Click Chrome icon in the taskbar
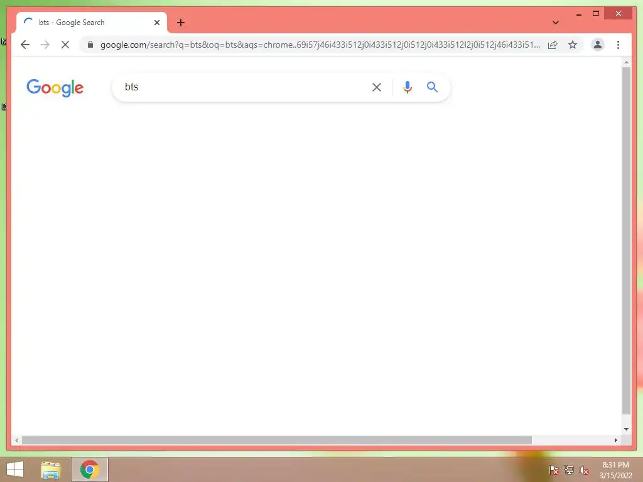This screenshot has height=482, width=643. pyautogui.click(x=89, y=469)
